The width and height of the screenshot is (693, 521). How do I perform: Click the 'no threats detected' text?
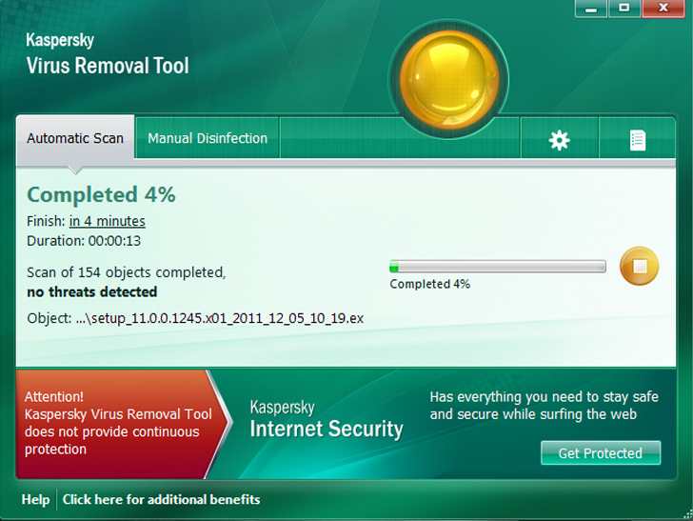point(92,291)
